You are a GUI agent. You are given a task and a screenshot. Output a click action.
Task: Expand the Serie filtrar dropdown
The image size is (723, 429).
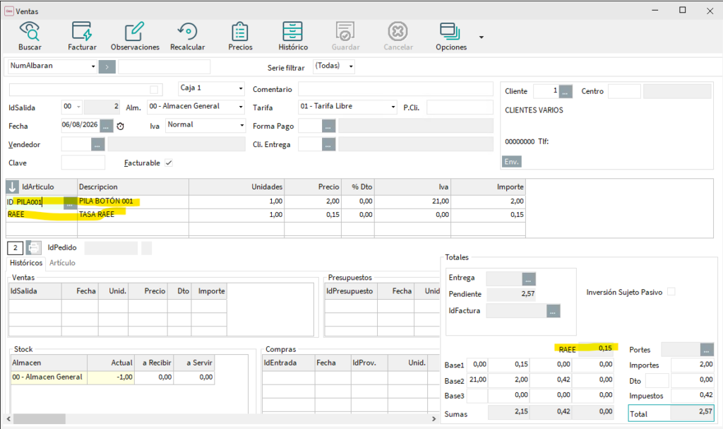[351, 66]
